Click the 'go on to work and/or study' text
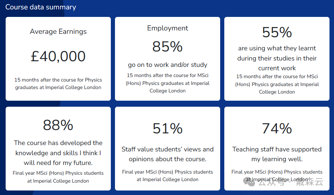This screenshot has height=195, width=334. tap(168, 65)
